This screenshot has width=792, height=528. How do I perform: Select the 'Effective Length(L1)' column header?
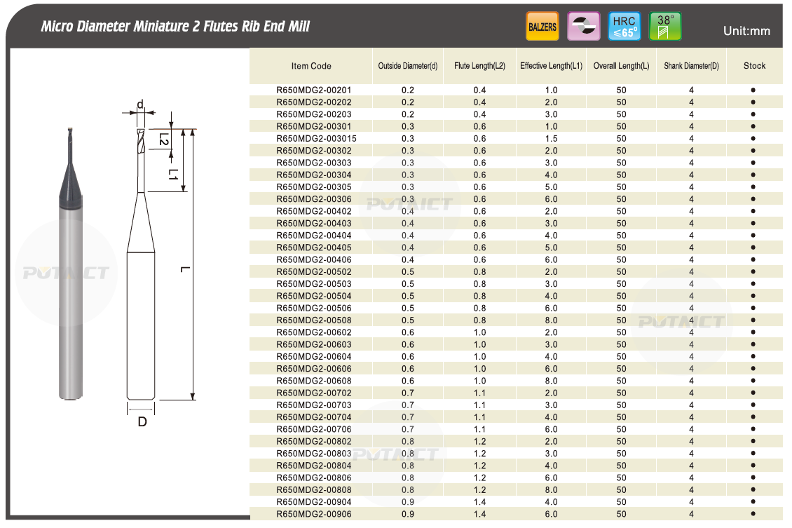[551, 66]
